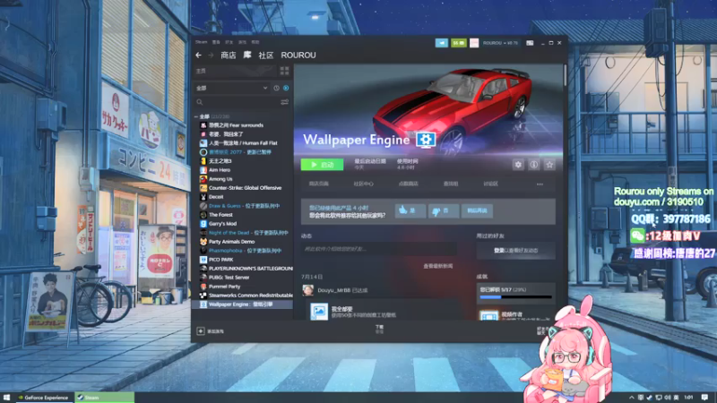
Task: Toggle the recent activity clock filter
Action: coord(276,88)
